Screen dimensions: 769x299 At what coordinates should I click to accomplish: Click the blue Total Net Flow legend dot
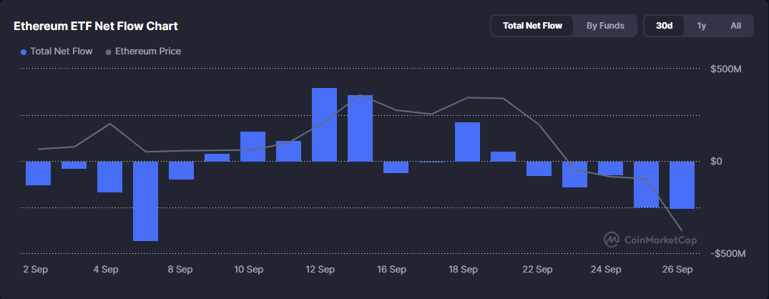pyautogui.click(x=24, y=52)
